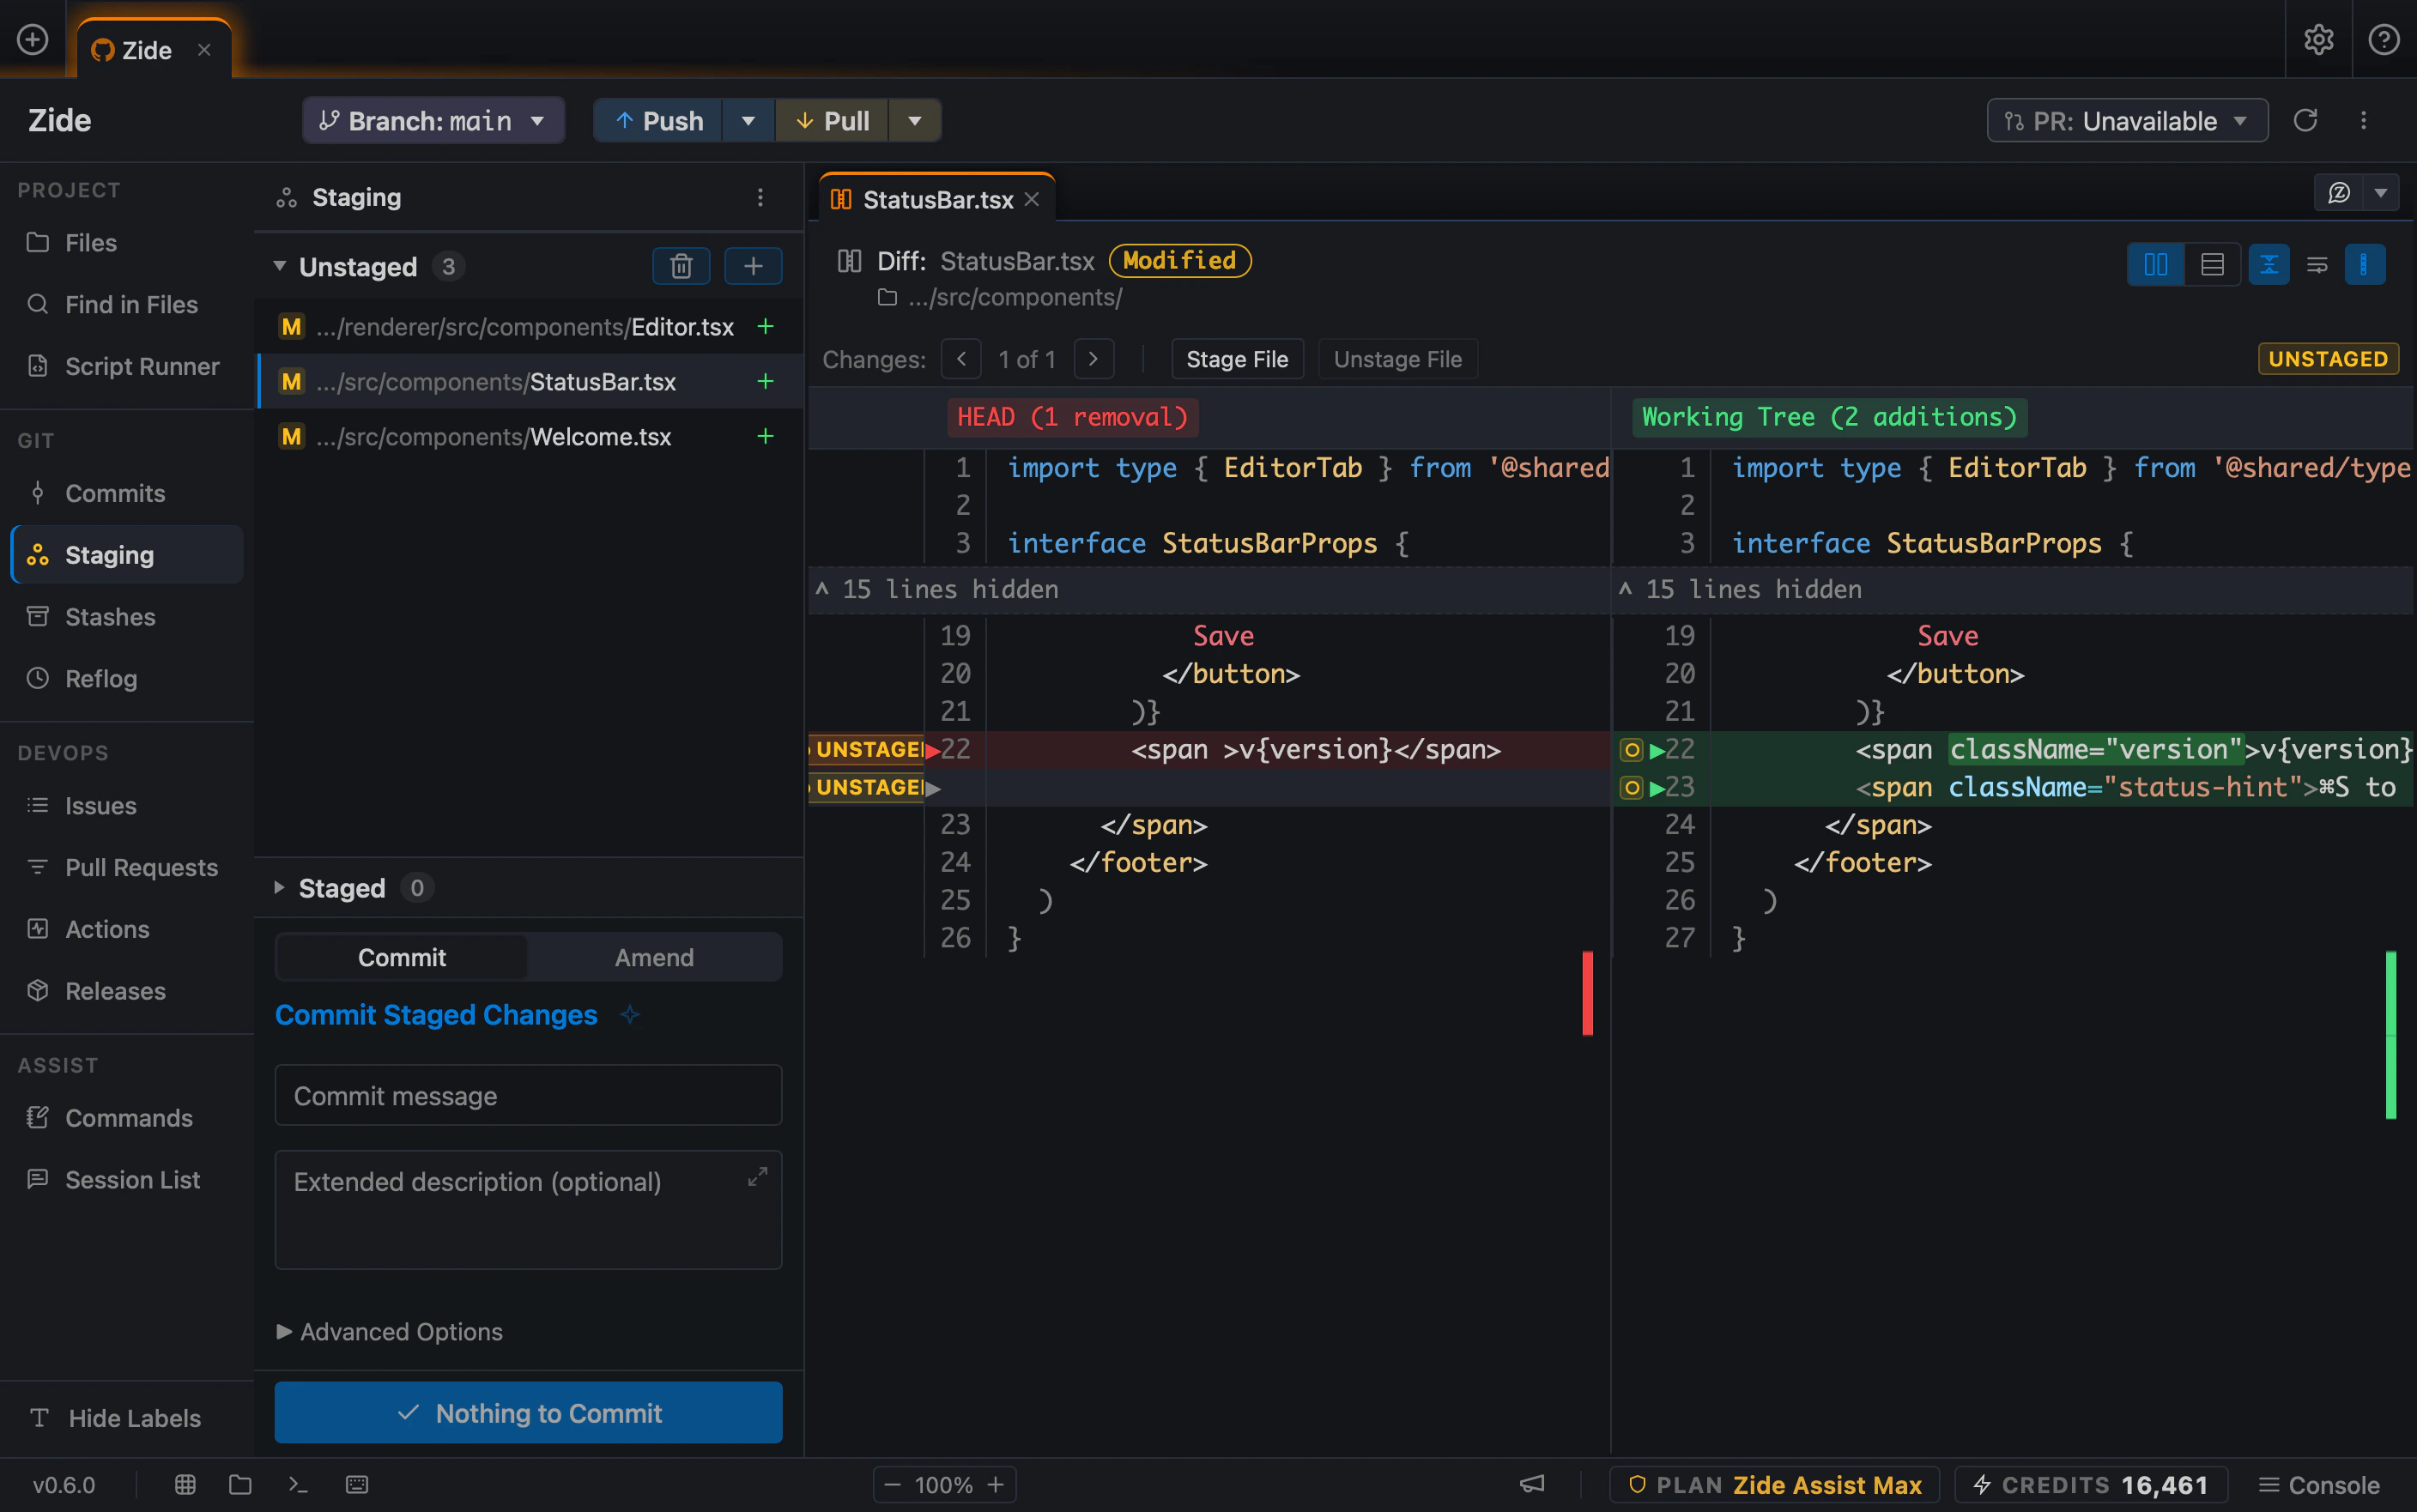Toggle the rightmost blue diff option button
This screenshot has width=2417, height=1512.
[x=2364, y=264]
